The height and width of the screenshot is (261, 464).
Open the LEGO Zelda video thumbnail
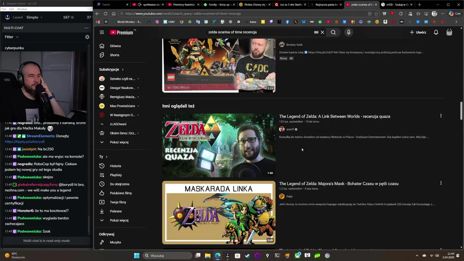[x=219, y=65]
